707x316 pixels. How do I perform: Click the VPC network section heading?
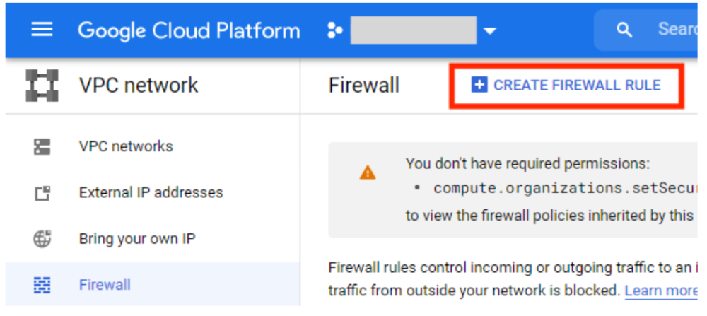tap(139, 86)
